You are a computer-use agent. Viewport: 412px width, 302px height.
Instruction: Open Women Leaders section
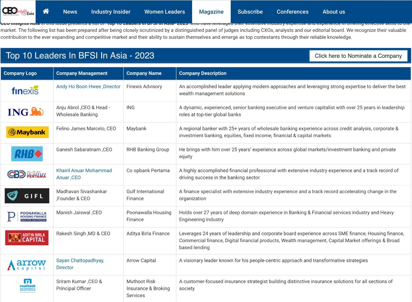click(x=165, y=12)
